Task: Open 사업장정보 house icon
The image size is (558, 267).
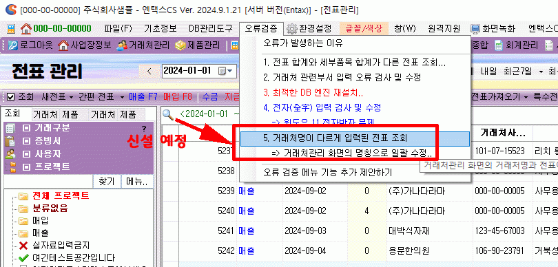Action: coord(63,45)
